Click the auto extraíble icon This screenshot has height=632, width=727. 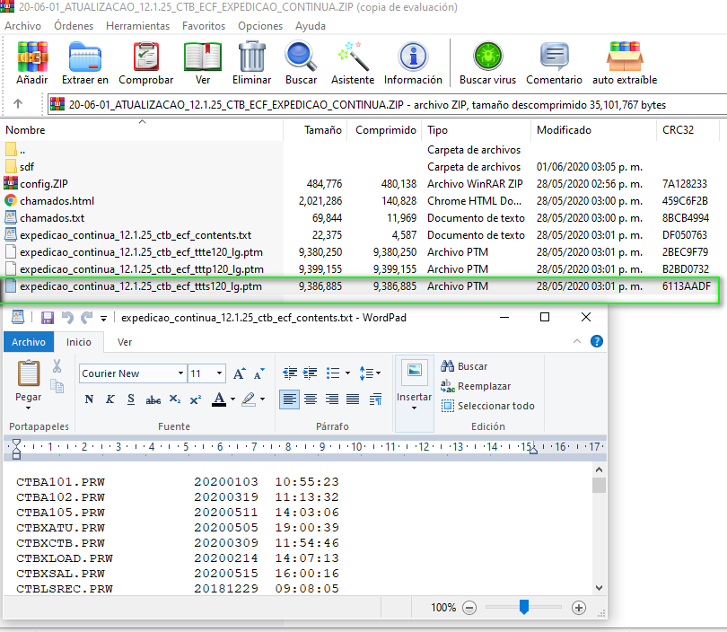[625, 57]
